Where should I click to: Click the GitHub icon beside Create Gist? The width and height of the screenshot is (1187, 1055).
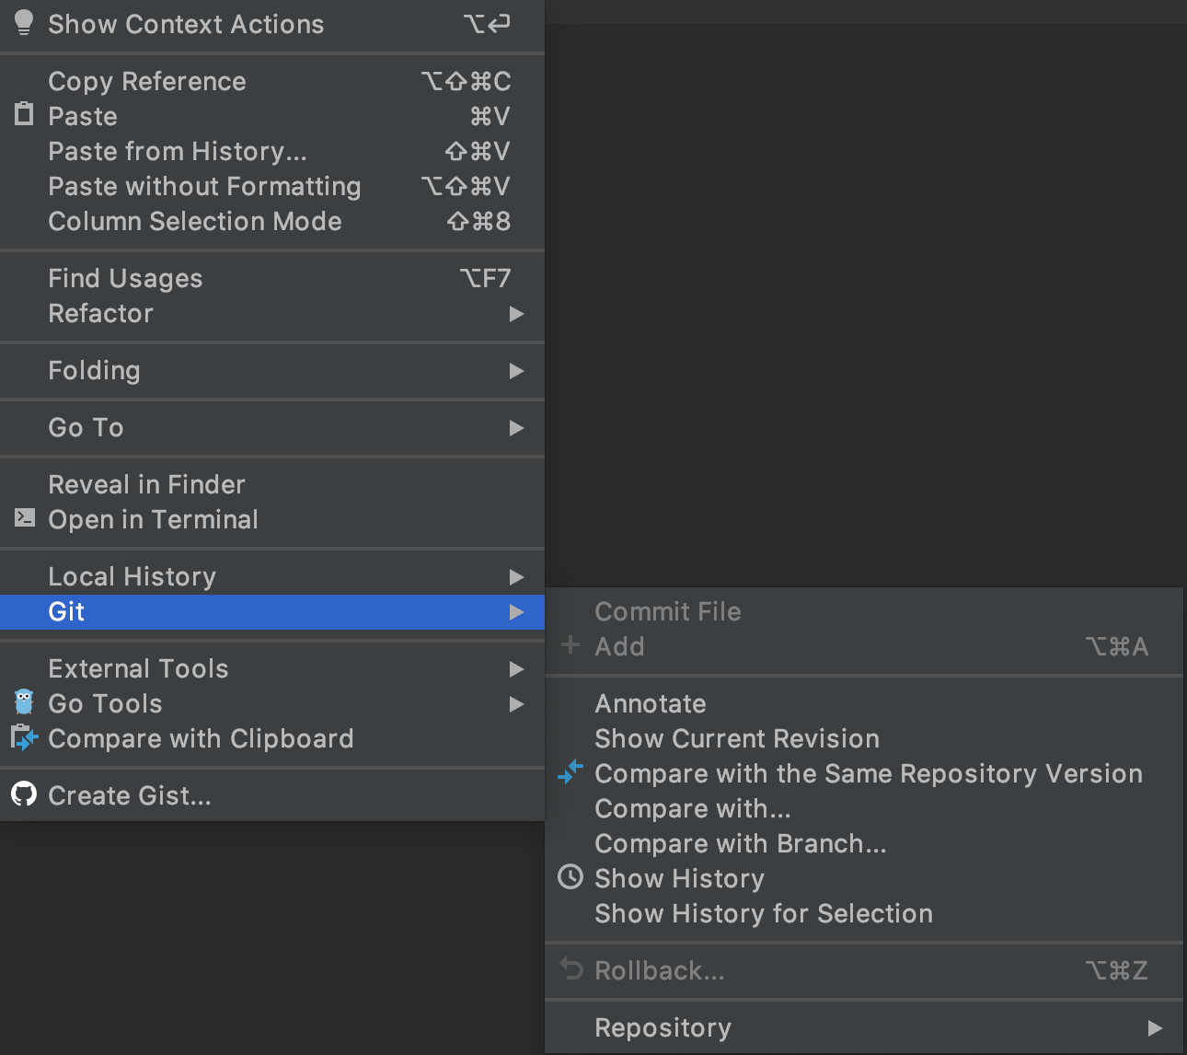tap(24, 794)
